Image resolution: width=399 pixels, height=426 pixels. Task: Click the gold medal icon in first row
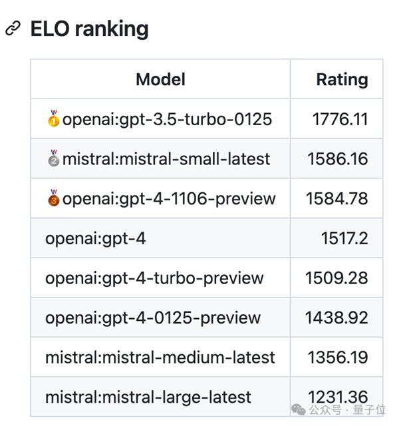point(53,120)
